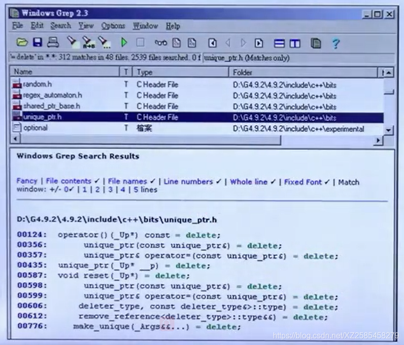Click line number 00356 in results
Image resolution: width=404 pixels, height=345 pixels.
point(32,244)
